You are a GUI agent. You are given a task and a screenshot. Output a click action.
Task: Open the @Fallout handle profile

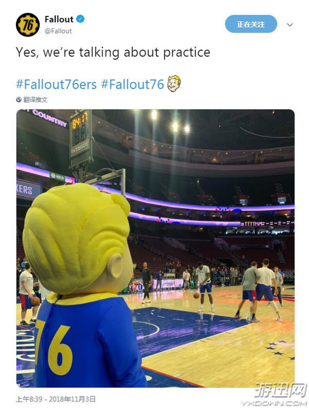[x=58, y=31]
